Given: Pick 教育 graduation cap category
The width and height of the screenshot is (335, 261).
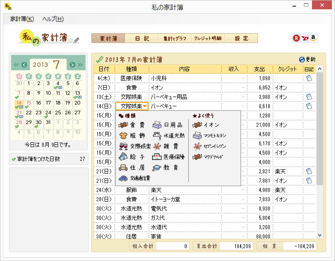Looking at the screenshot, I should point(165,168).
